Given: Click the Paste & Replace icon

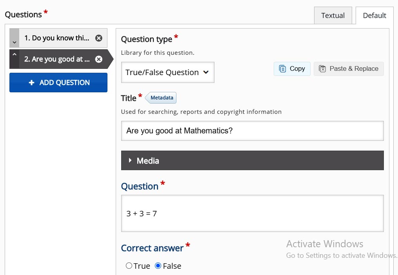Looking at the screenshot, I should coord(322,69).
